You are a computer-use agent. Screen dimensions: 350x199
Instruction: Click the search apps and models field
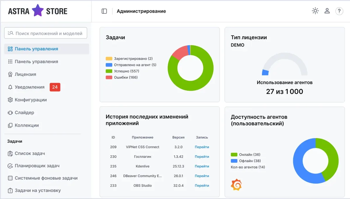[x=45, y=33]
